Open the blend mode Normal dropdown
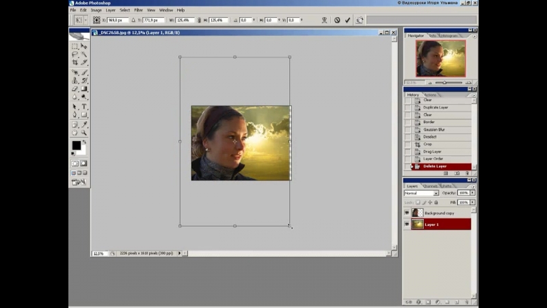Viewport: 547px width, 308px height. click(421, 193)
